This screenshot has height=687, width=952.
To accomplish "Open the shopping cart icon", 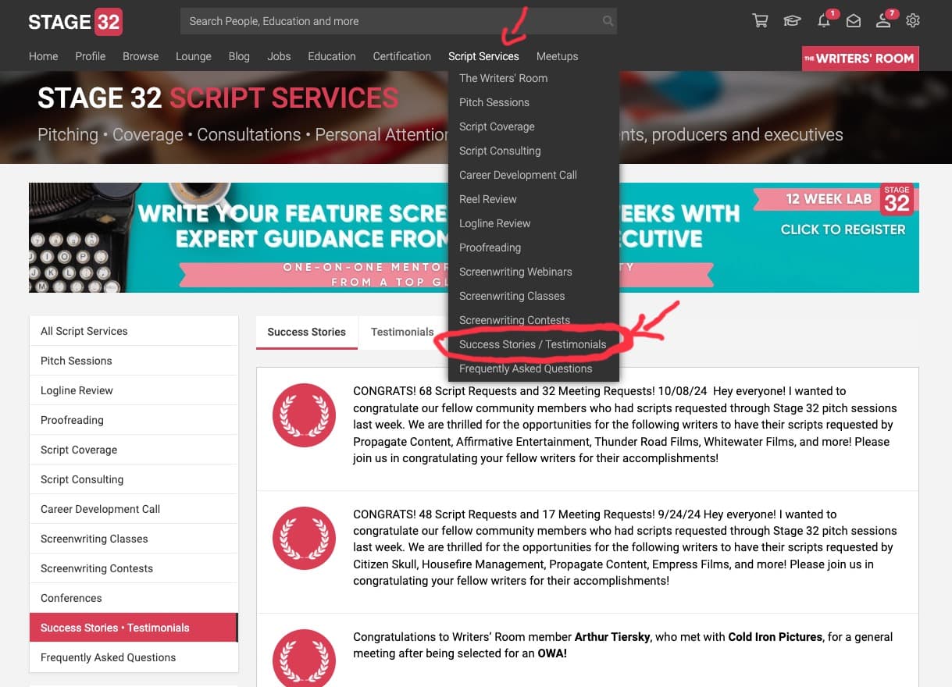I will click(760, 21).
